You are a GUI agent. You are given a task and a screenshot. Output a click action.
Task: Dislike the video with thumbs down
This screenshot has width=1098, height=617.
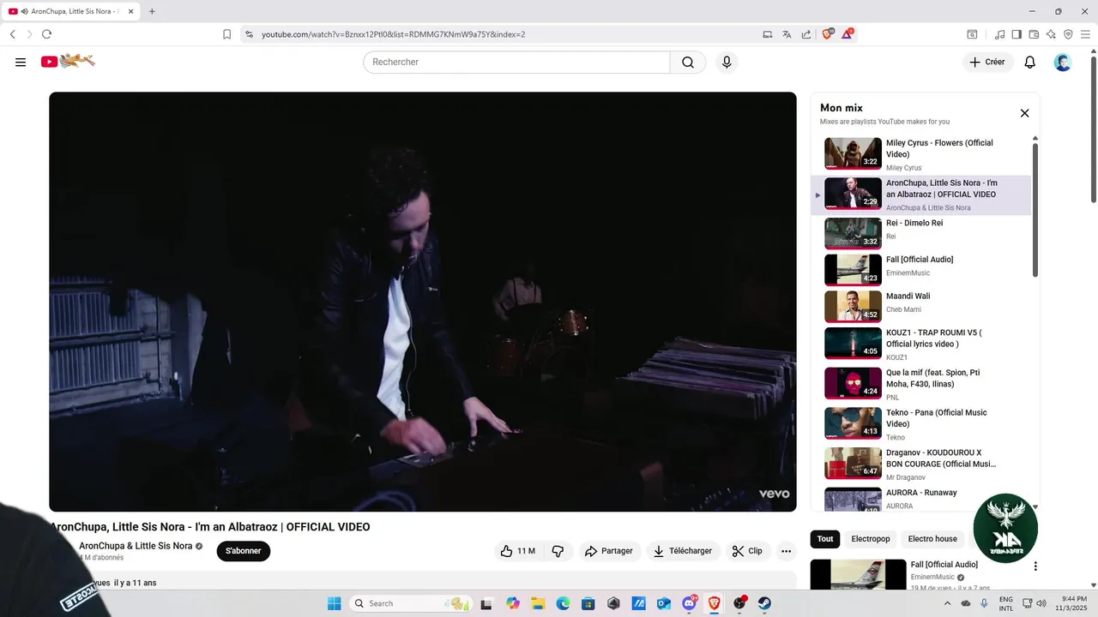coord(558,551)
